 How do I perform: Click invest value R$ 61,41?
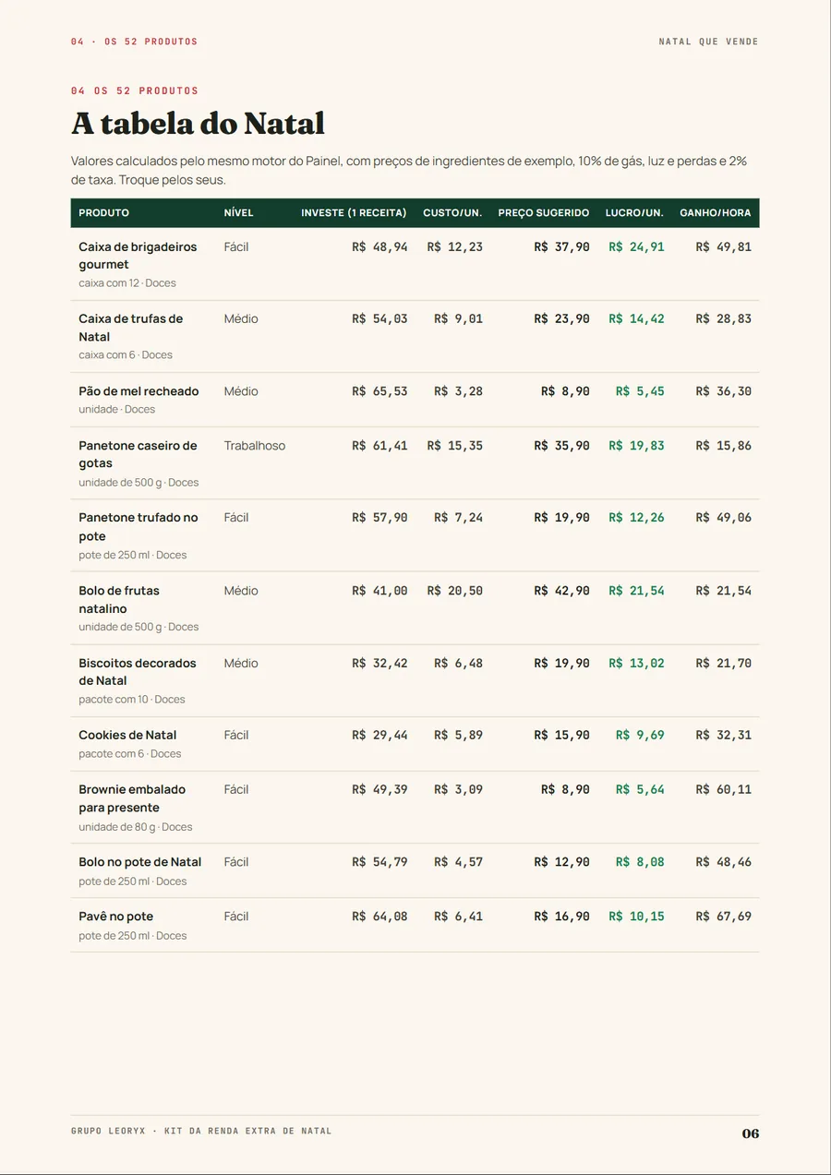click(379, 446)
